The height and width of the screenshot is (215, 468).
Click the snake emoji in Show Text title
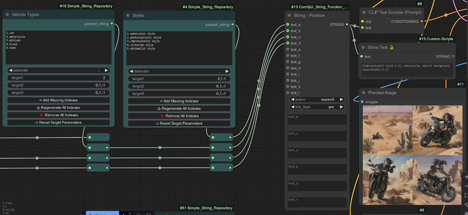[x=392, y=47]
